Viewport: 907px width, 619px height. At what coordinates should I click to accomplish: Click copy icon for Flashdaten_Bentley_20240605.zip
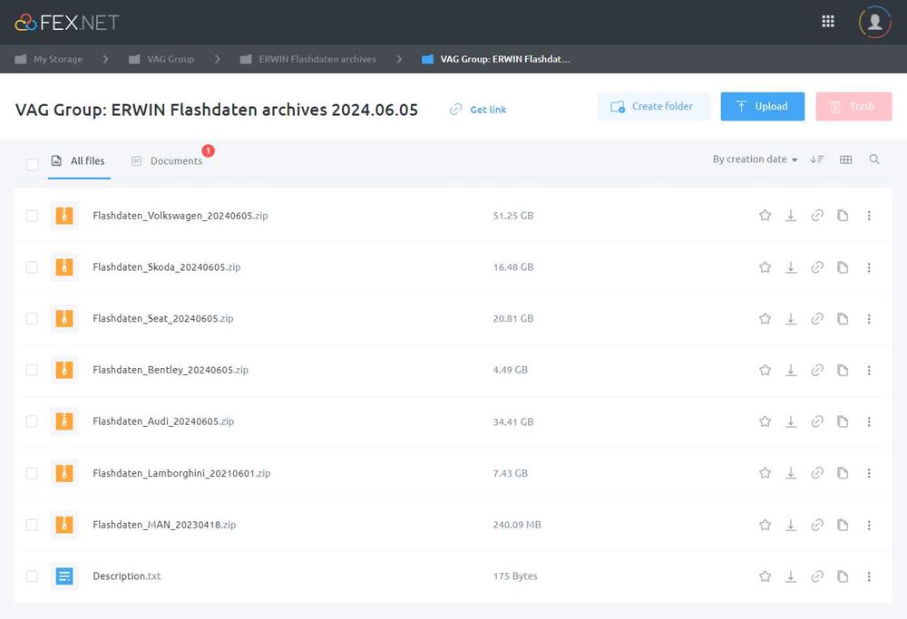843,370
